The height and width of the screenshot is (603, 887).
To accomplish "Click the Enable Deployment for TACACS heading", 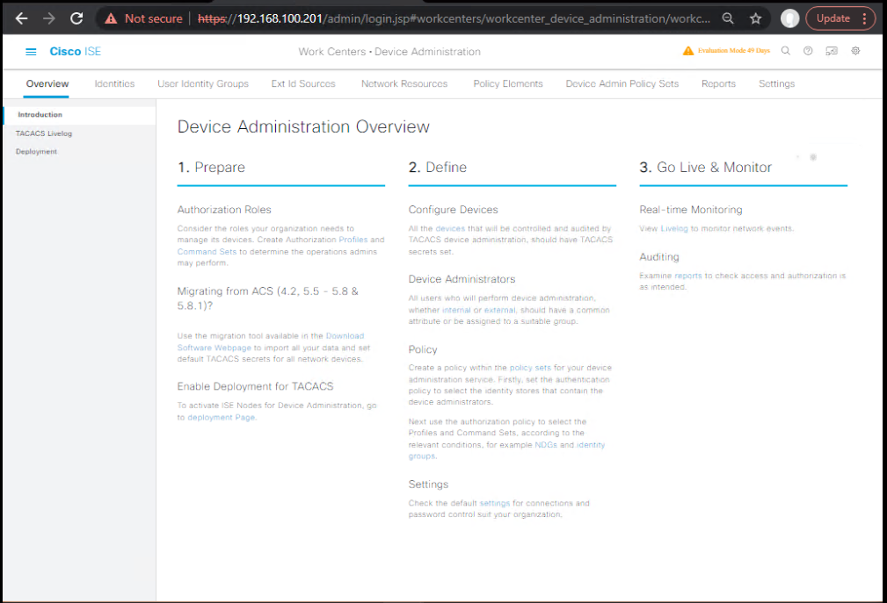I will pos(255,387).
